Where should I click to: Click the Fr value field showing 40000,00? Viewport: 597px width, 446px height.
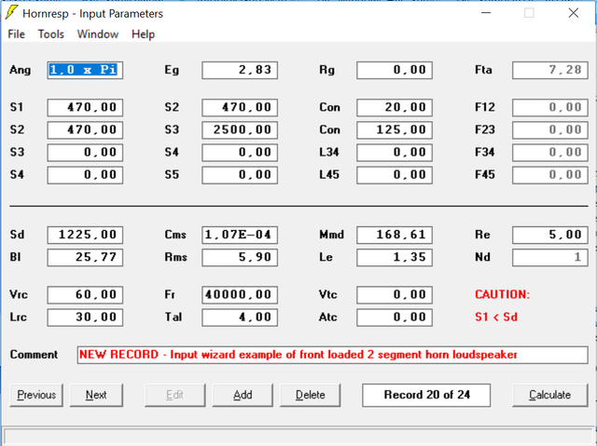click(x=240, y=295)
